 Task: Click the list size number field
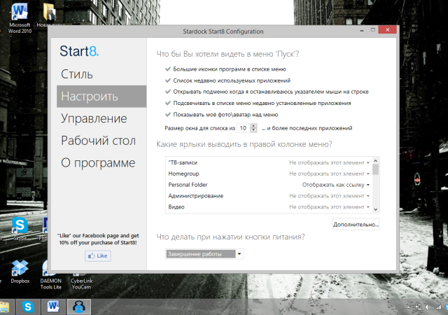click(244, 128)
